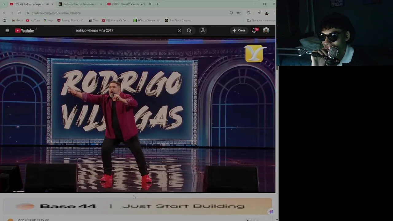Open Euro Truck Simulator bookmark
This screenshot has width=393, height=221.
click(179, 21)
